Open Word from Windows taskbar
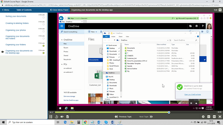The width and height of the screenshot is (223, 125). point(113,122)
